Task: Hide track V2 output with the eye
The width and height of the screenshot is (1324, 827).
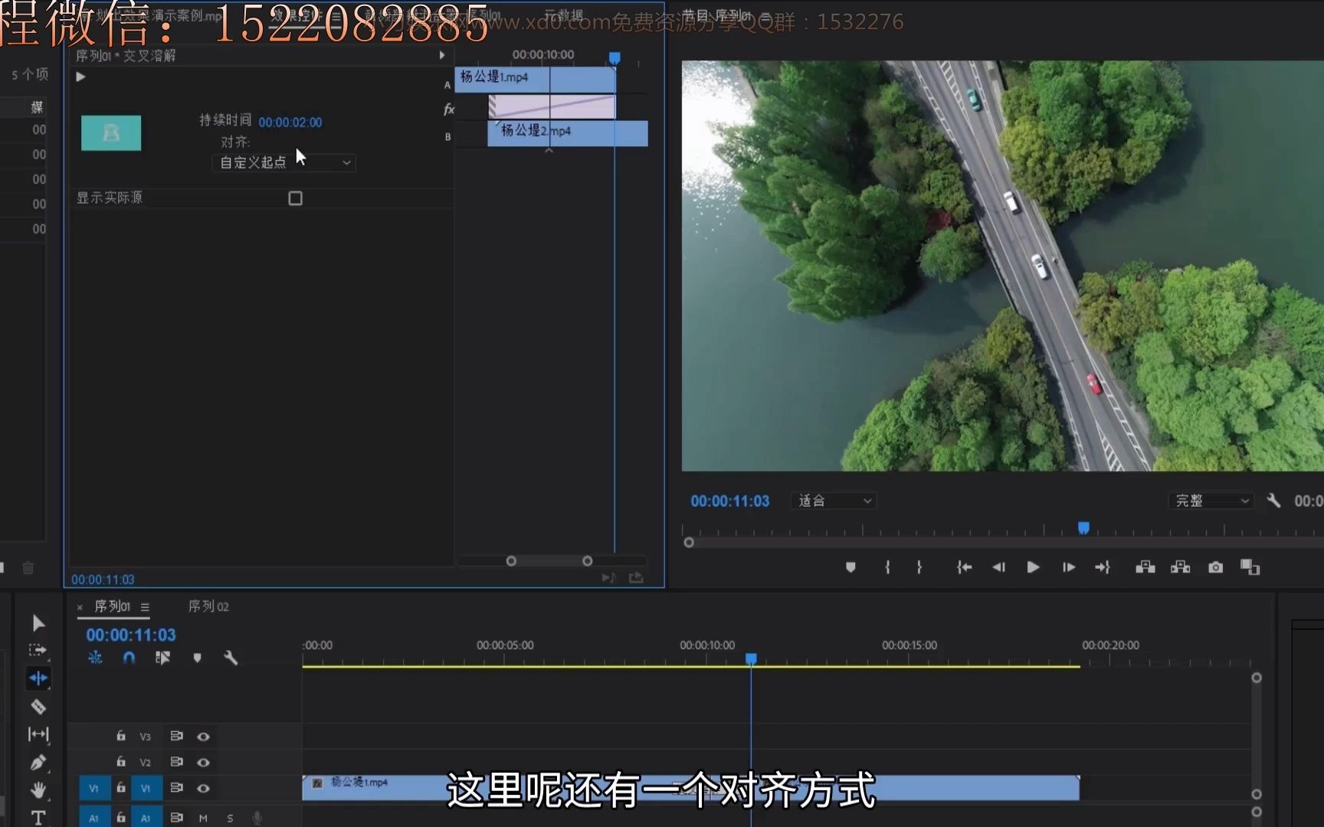Action: (x=203, y=763)
